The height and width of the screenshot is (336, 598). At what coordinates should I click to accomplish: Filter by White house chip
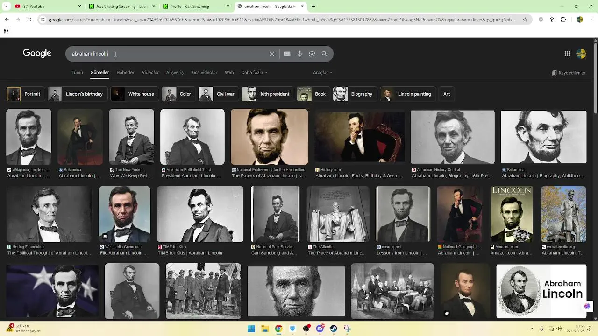click(x=135, y=94)
